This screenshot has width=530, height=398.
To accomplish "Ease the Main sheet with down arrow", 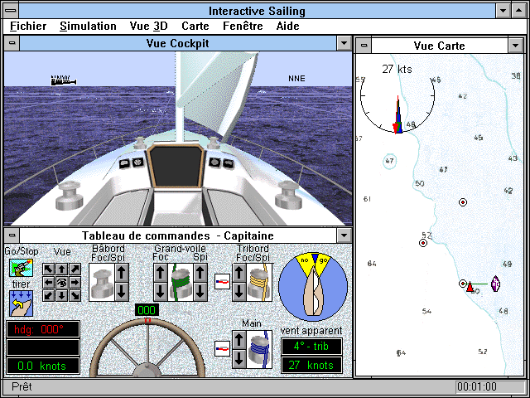I will point(239,359).
